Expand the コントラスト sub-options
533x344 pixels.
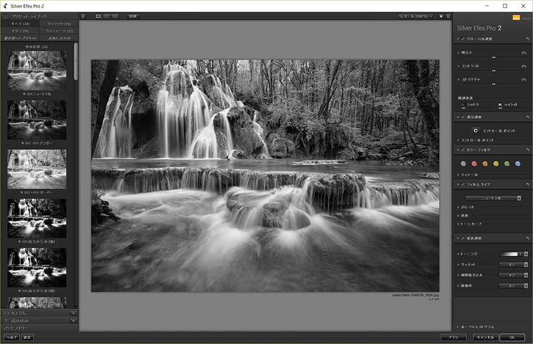pyautogui.click(x=458, y=66)
